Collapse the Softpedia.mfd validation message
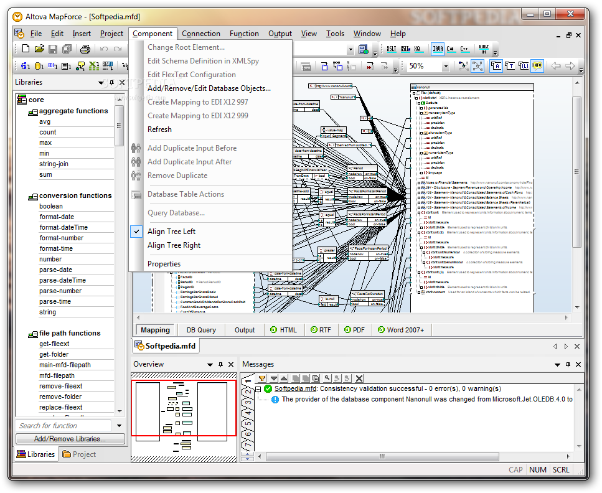The height and width of the screenshot is (493, 602). click(x=258, y=389)
